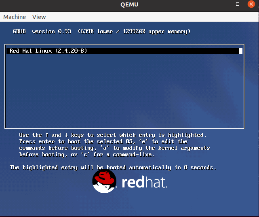
Task: Open the View menu
Action: pyautogui.click(x=39, y=17)
